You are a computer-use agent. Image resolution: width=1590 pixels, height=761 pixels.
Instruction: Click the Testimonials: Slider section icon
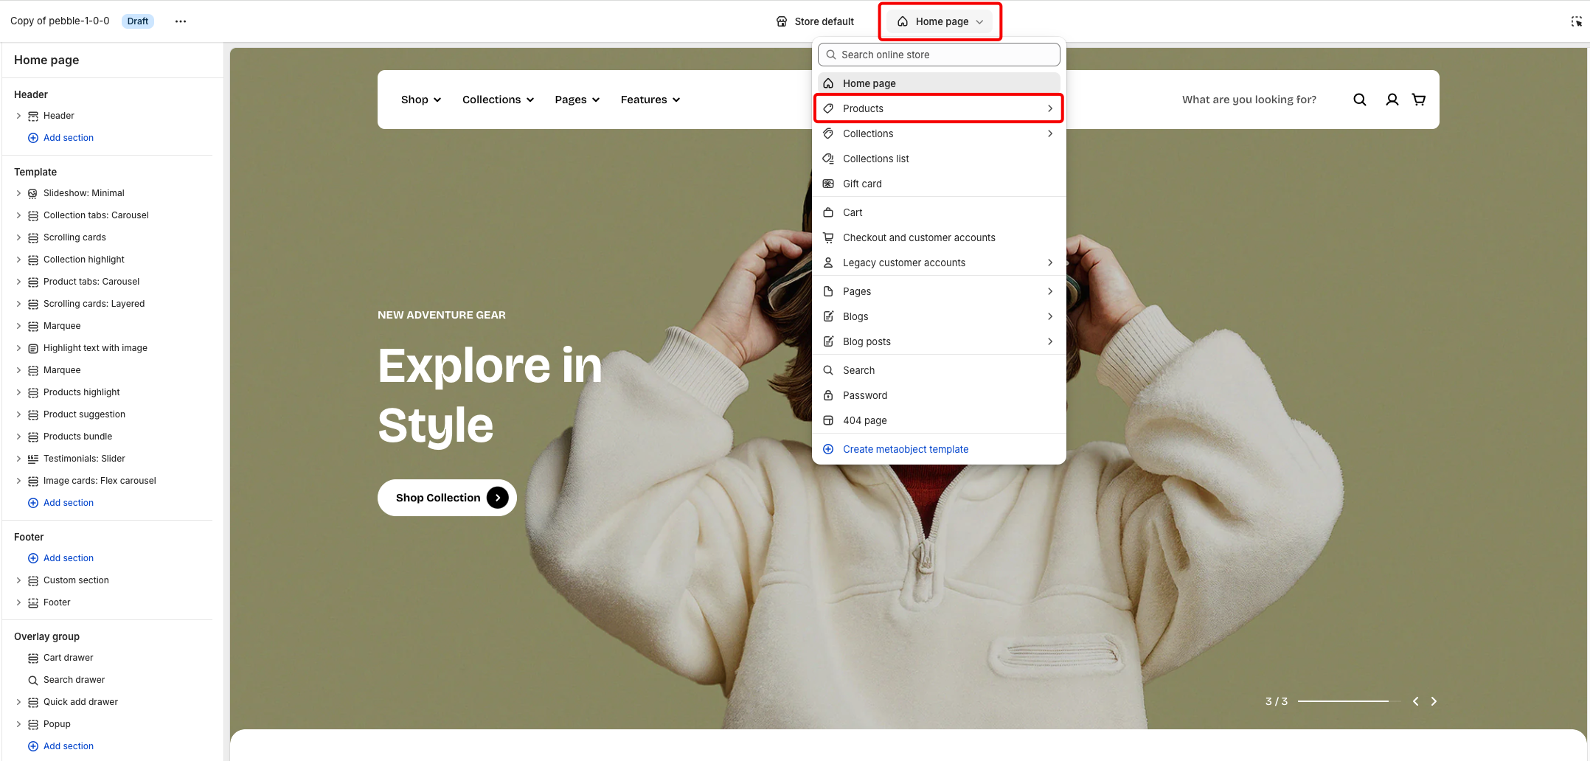[32, 459]
